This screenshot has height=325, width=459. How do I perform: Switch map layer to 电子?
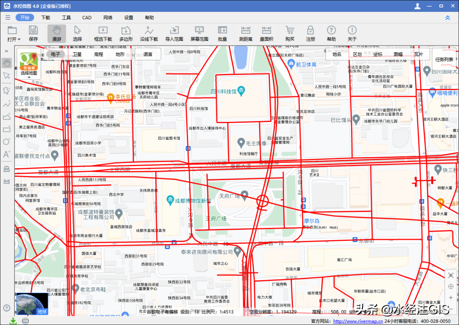(55, 54)
